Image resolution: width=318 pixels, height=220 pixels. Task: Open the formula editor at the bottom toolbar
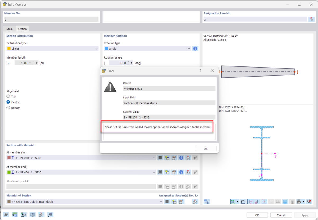coord(50,214)
